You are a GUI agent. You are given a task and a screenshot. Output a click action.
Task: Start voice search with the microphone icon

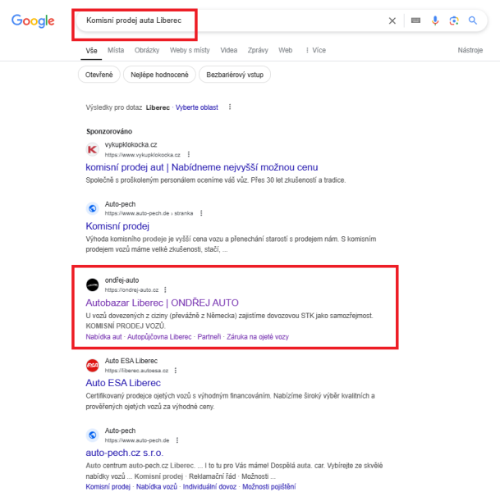[x=435, y=20]
